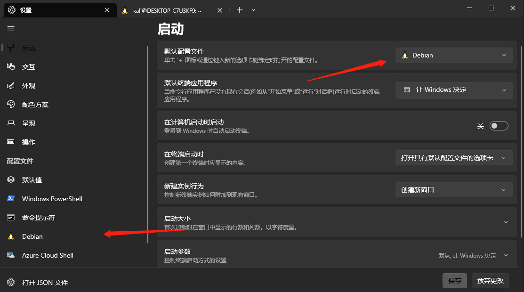524x292 pixels.
Task: Open the 交互 (Interaction) settings page
Action: click(28, 67)
